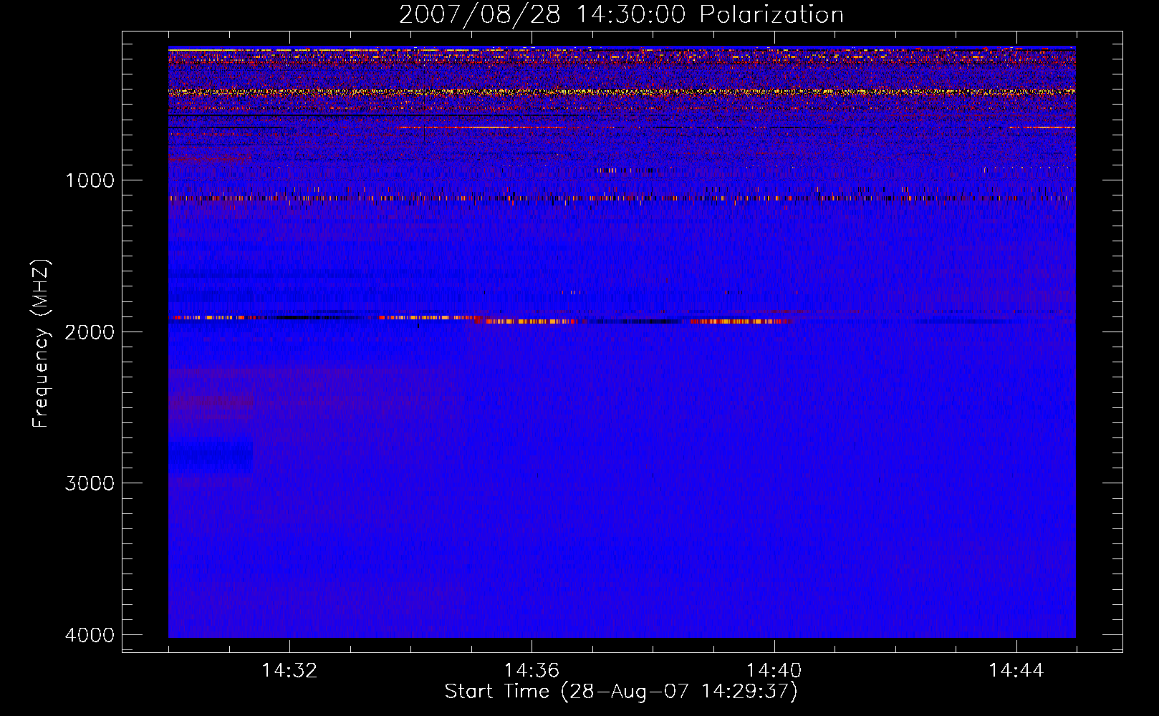Image resolution: width=1159 pixels, height=716 pixels.
Task: Select the 3000 frequency tick label
Action: 90,483
